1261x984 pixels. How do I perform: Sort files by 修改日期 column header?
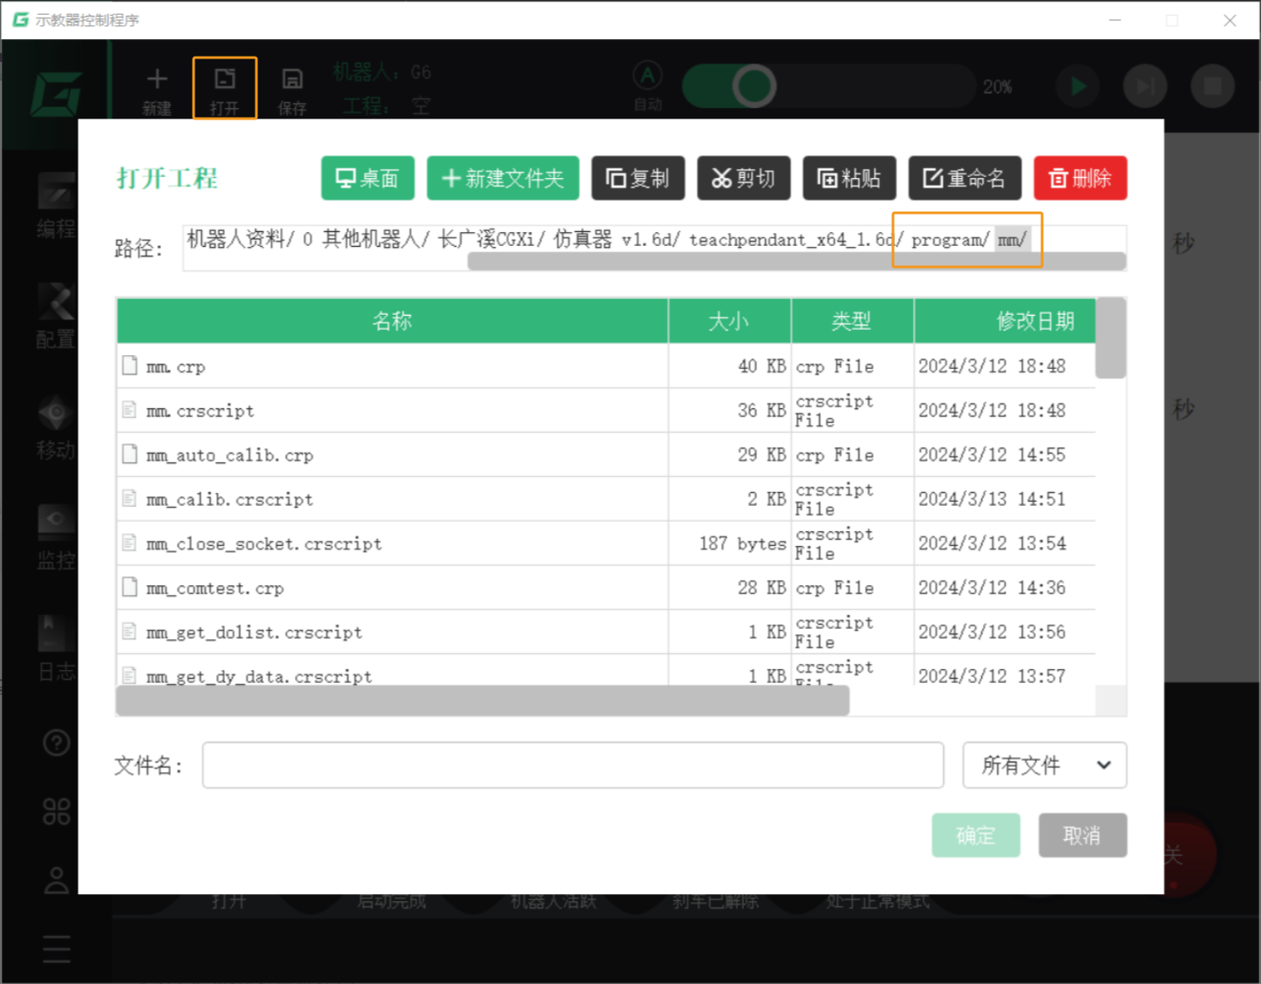click(x=1034, y=321)
